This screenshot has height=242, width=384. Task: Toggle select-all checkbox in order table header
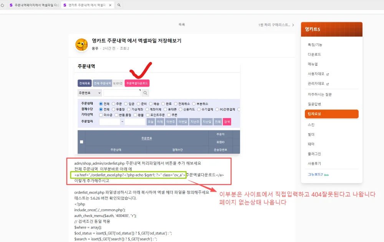[x=81, y=142]
